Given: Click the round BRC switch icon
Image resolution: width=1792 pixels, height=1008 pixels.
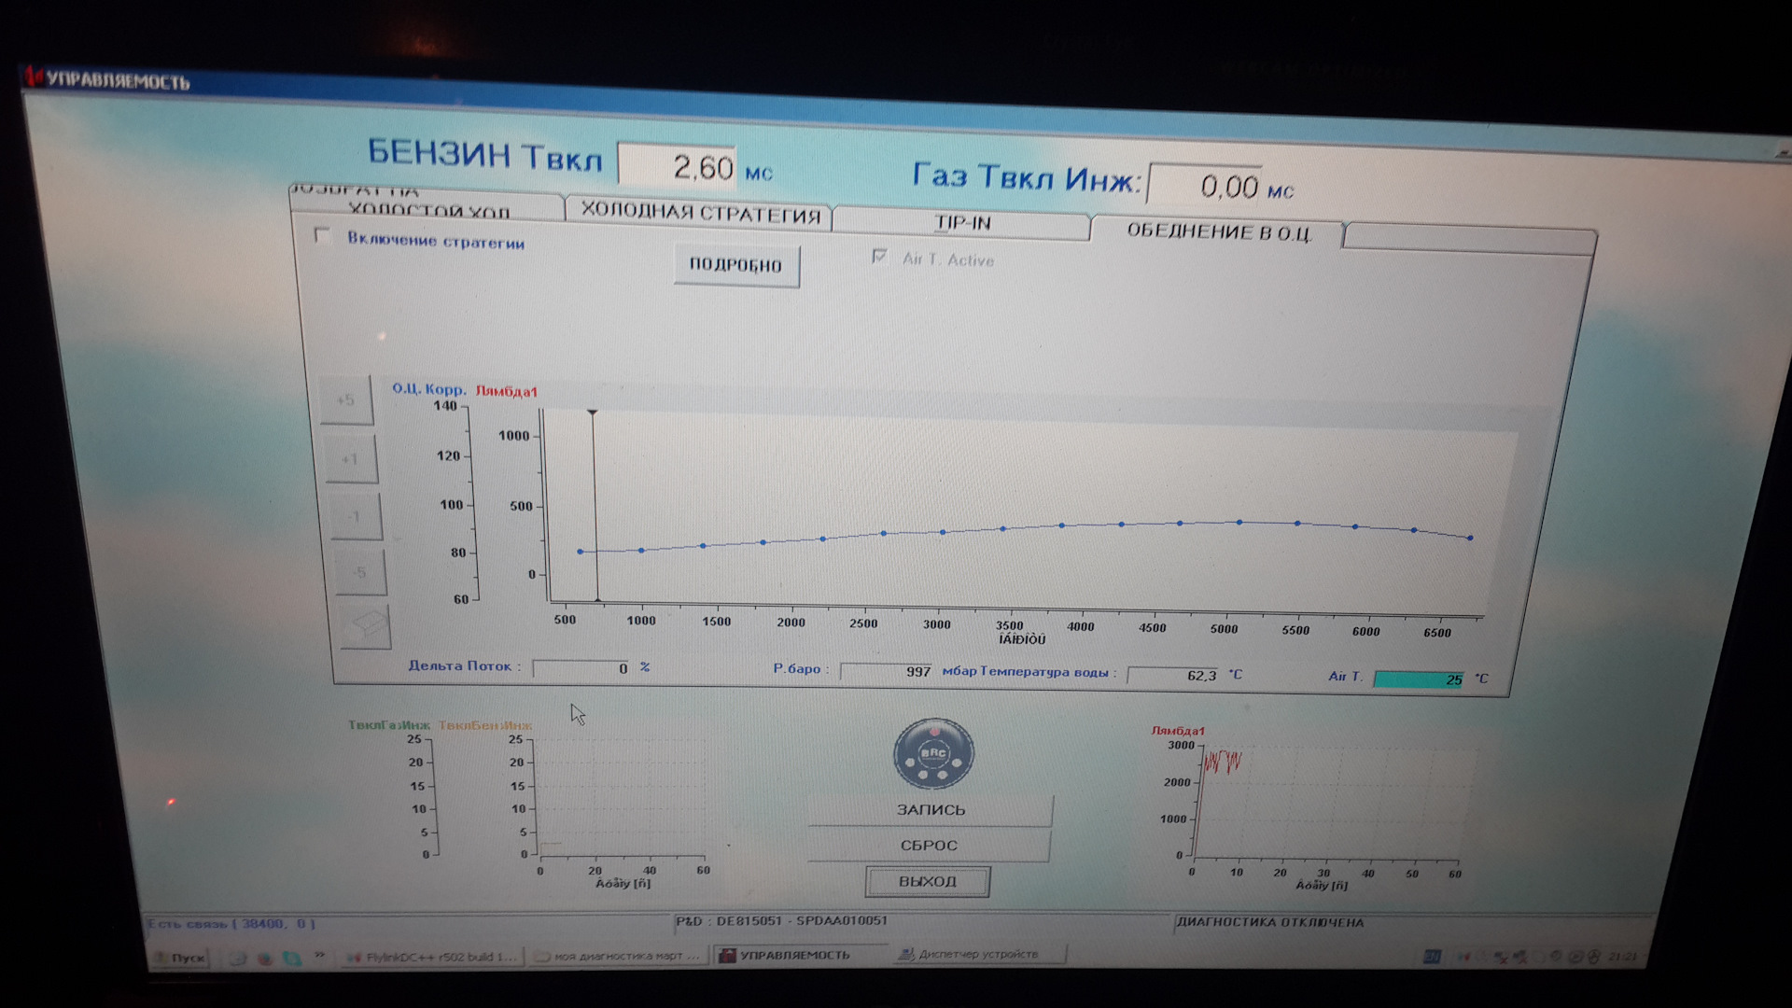Looking at the screenshot, I should pos(933,754).
